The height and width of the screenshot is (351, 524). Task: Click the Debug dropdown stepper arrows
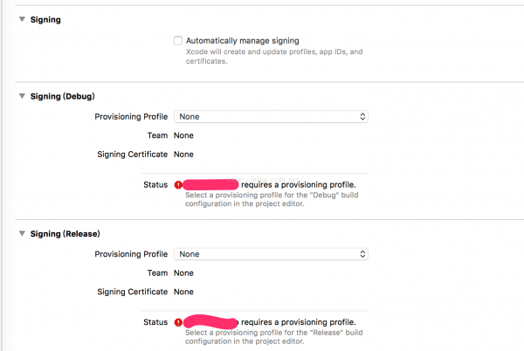point(362,116)
